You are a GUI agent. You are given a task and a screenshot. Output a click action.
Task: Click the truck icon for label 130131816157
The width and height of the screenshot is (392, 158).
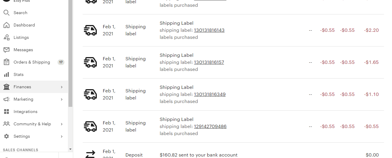click(90, 62)
